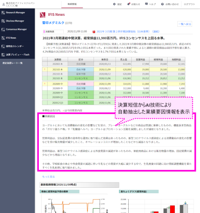Viewport: 200px width, 213px height.
Task: Click the 区分 column header
Action: [81, 60]
